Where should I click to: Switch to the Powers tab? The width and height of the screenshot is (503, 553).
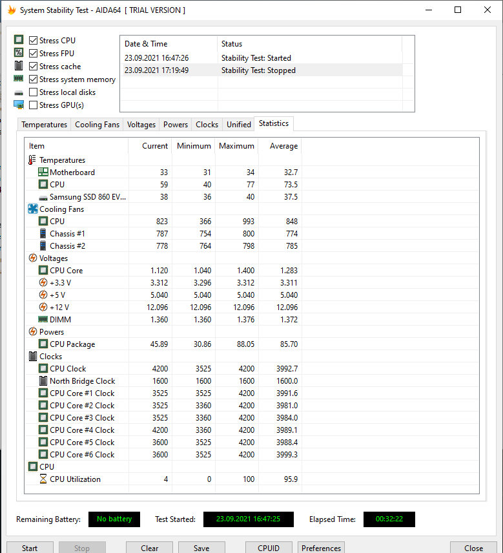(x=175, y=125)
